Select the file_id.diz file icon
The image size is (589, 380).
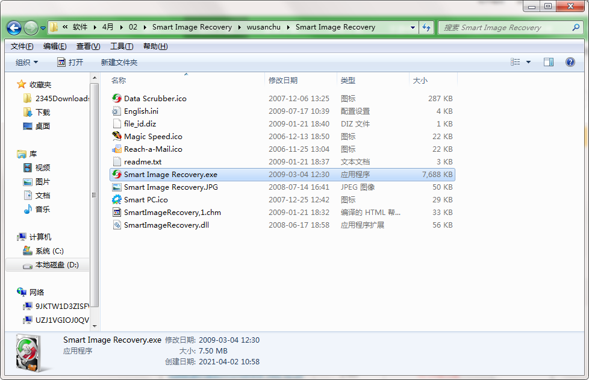pos(117,123)
